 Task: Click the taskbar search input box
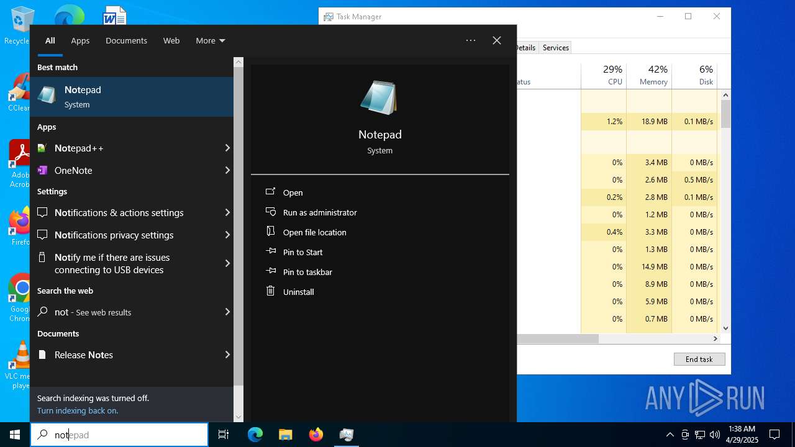pos(119,435)
